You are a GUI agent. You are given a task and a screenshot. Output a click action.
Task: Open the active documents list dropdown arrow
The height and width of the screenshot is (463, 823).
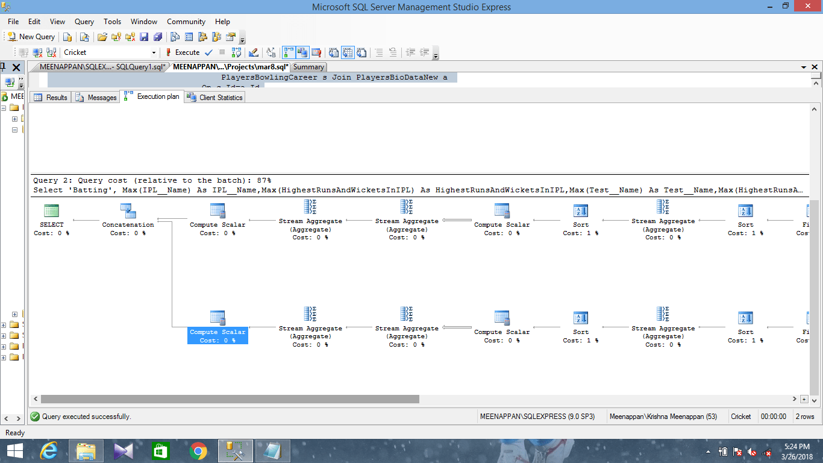(x=804, y=67)
